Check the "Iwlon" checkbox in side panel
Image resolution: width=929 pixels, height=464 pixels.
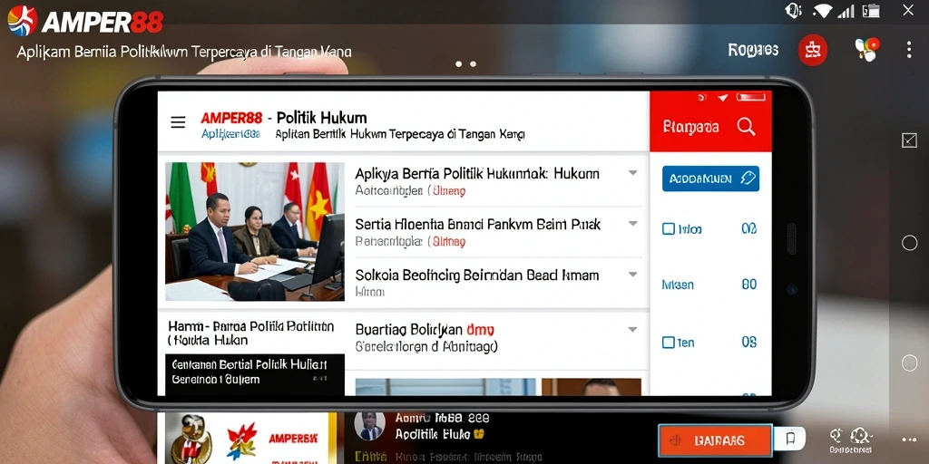(x=669, y=228)
